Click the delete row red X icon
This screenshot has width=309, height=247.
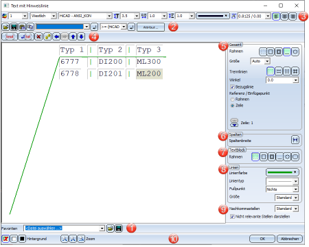coord(38,36)
